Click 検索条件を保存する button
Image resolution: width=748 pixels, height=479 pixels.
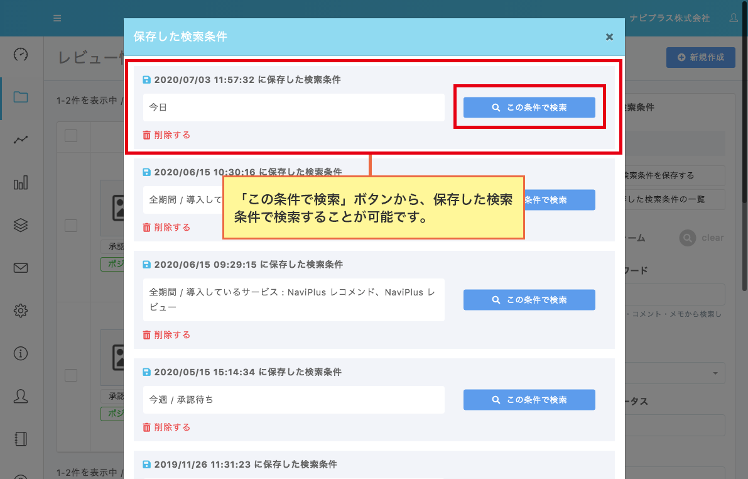tap(675, 176)
